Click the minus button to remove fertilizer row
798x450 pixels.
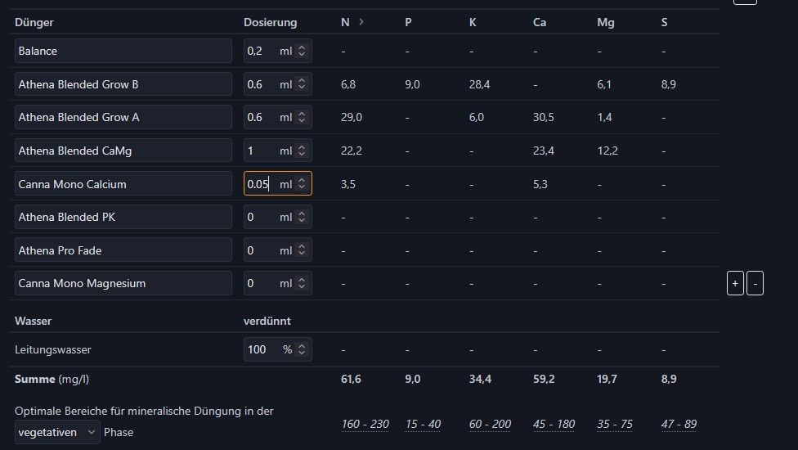coord(755,284)
